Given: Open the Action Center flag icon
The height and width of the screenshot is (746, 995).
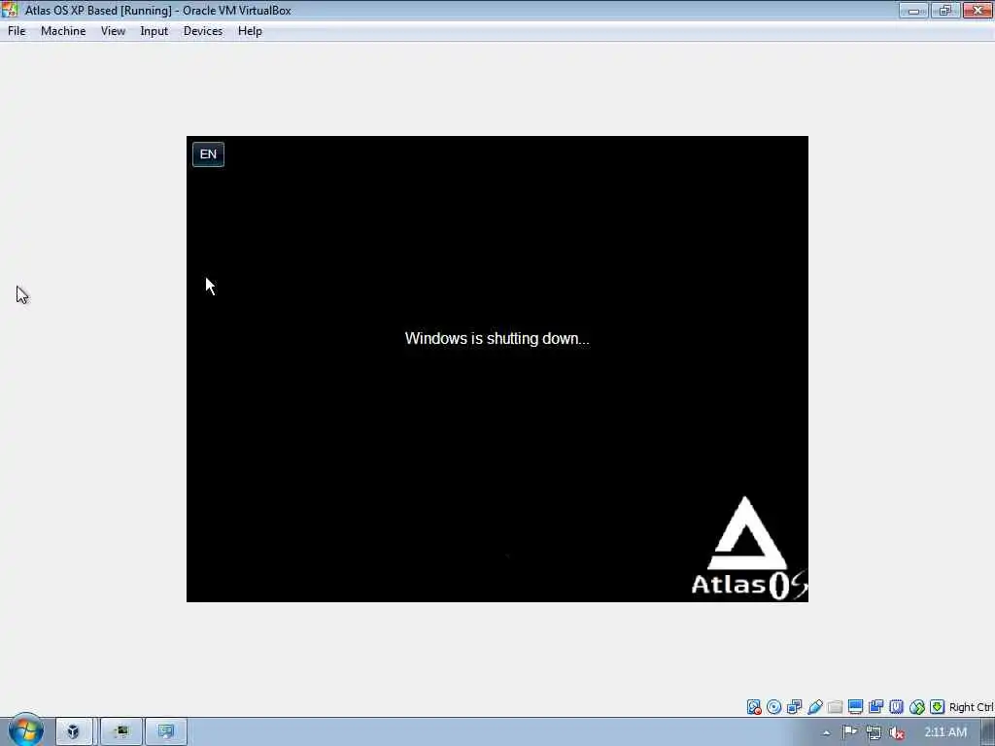Looking at the screenshot, I should [x=849, y=732].
